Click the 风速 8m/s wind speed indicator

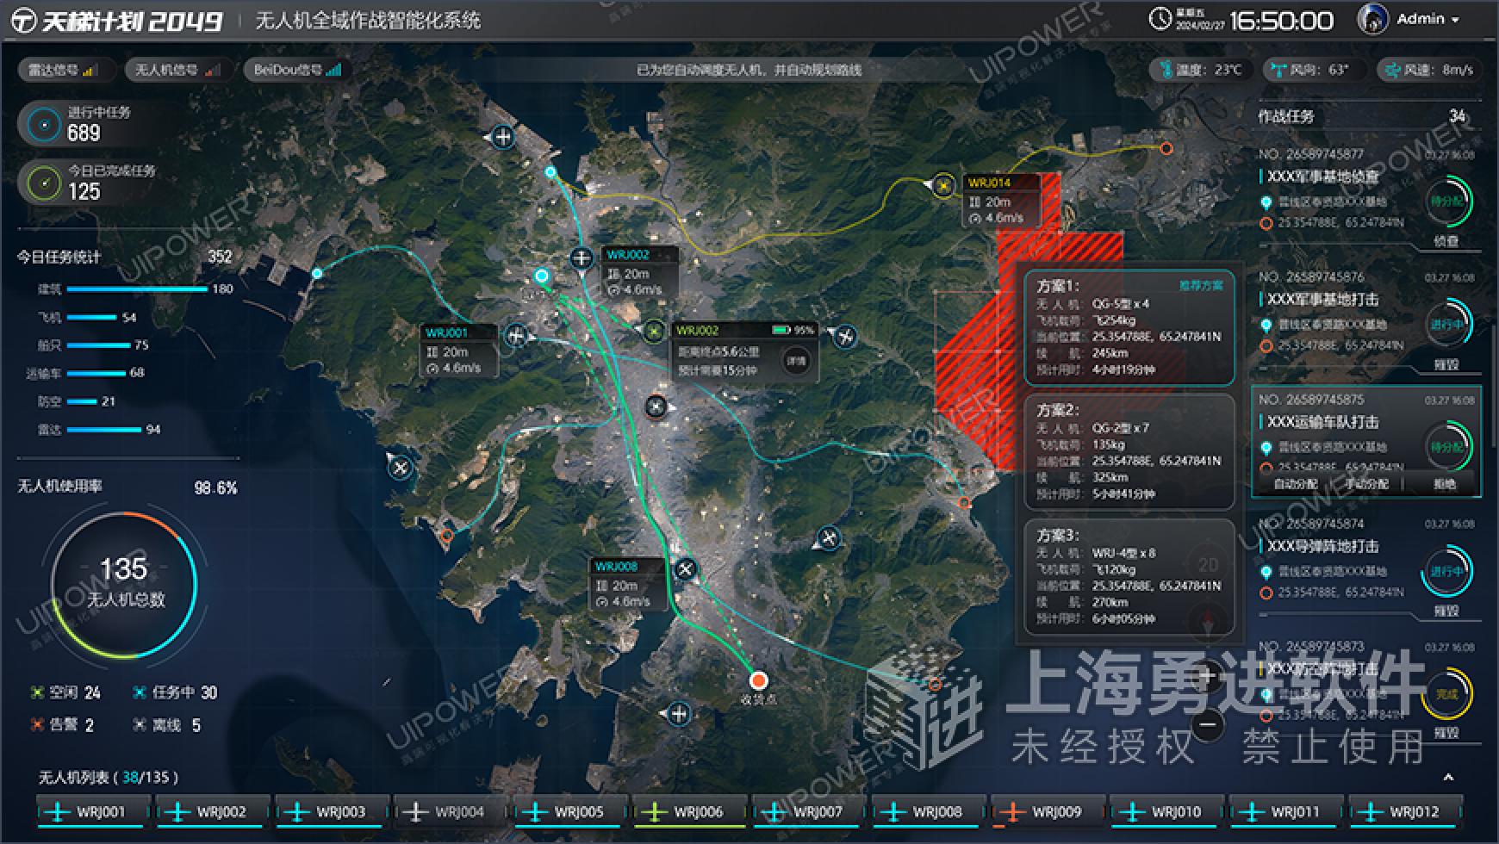pyautogui.click(x=1427, y=70)
